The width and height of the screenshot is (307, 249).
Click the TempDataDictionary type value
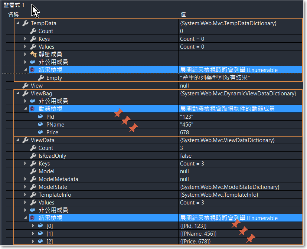pyautogui.click(x=228, y=23)
